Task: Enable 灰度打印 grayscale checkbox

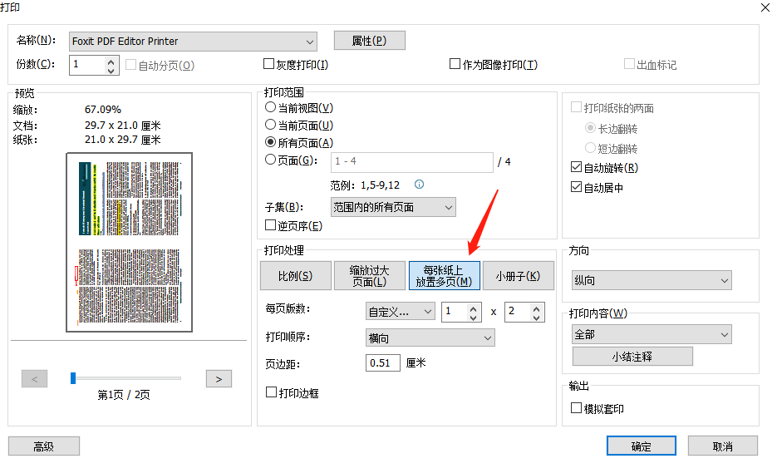Action: (269, 64)
